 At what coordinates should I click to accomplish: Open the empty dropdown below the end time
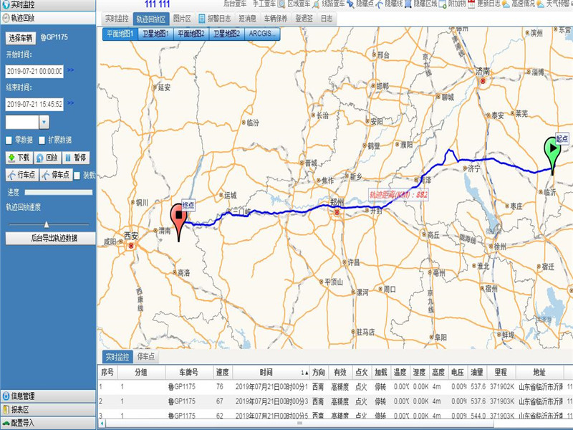44,123
